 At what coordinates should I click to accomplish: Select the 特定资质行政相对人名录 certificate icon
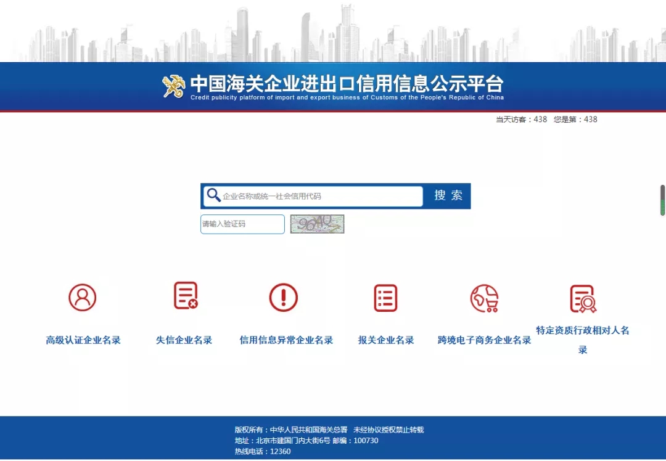(x=582, y=297)
